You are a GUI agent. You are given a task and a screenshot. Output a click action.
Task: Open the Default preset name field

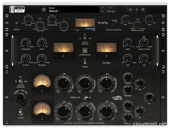click(x=73, y=10)
